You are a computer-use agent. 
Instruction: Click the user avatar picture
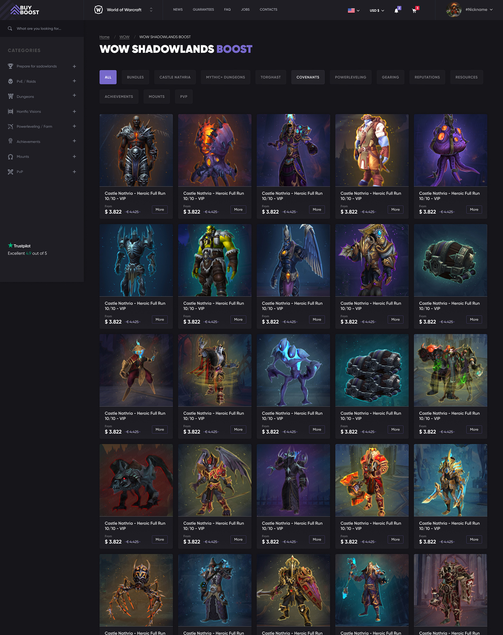(x=454, y=10)
